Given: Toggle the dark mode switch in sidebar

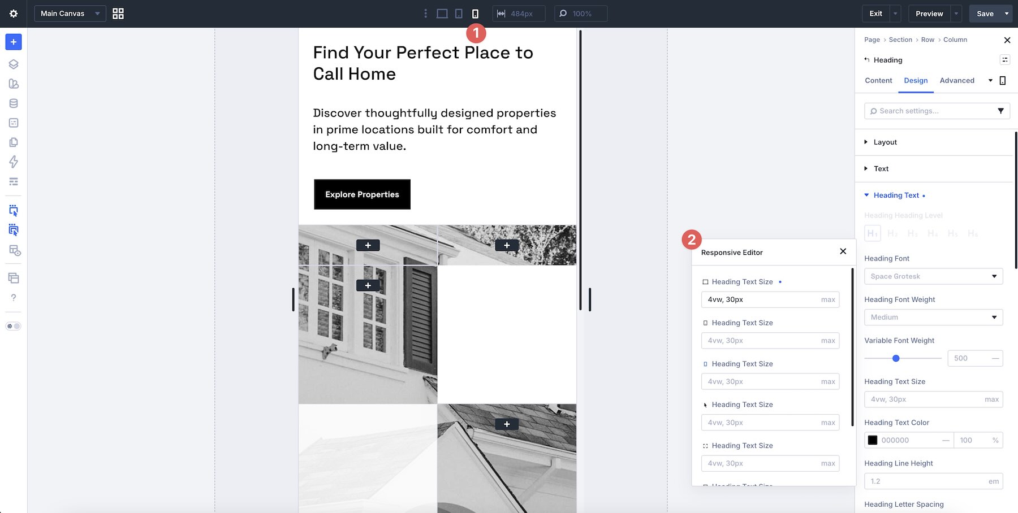Looking at the screenshot, I should coord(13,326).
